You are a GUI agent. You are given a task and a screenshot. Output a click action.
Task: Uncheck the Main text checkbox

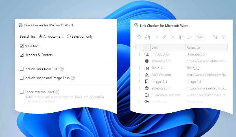point(21,46)
